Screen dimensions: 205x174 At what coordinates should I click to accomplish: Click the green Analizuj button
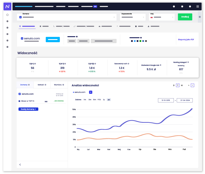185,17
